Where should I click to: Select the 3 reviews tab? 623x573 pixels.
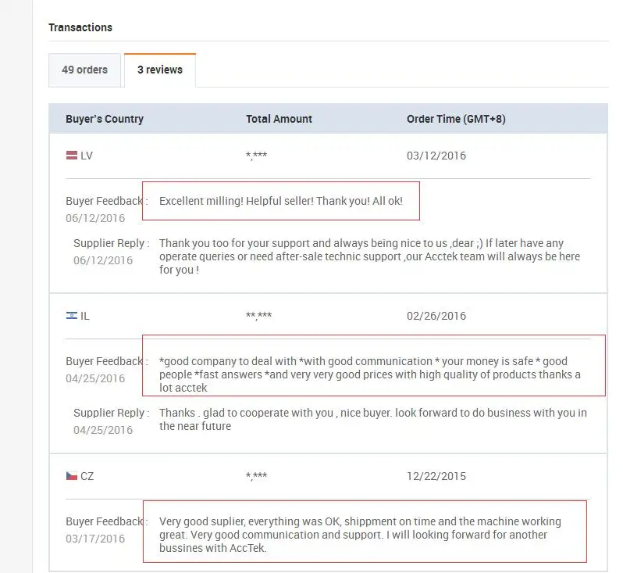point(160,70)
